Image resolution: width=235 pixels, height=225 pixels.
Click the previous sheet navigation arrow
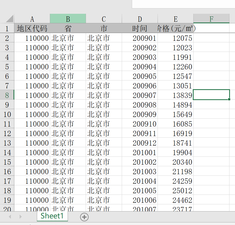10,217
